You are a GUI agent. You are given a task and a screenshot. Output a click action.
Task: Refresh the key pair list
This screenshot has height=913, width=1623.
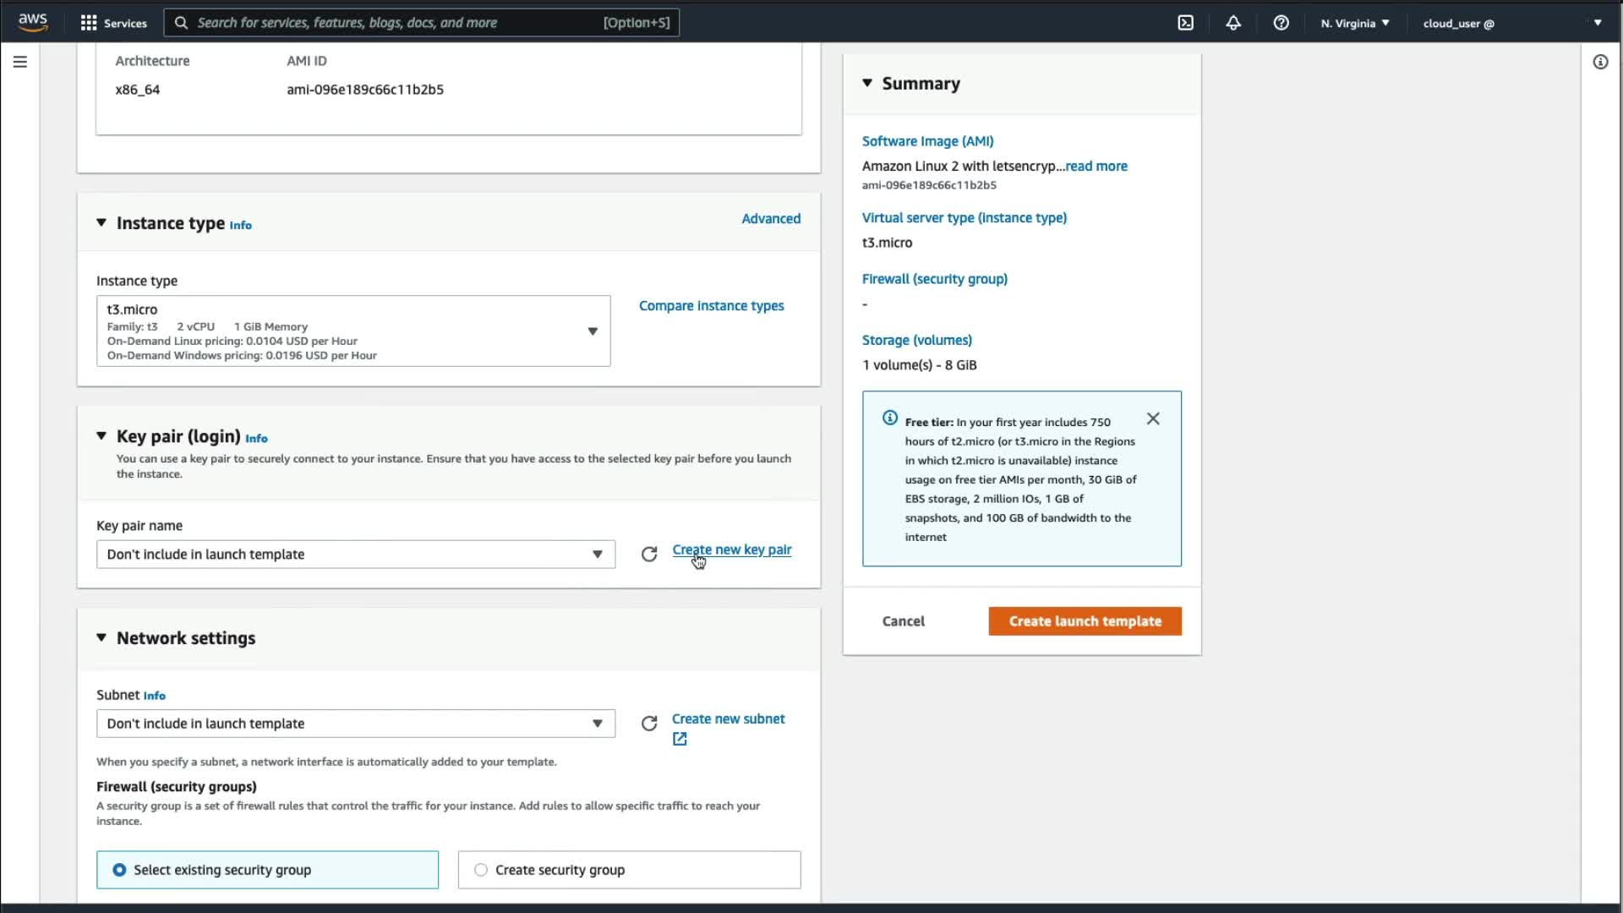pos(649,555)
